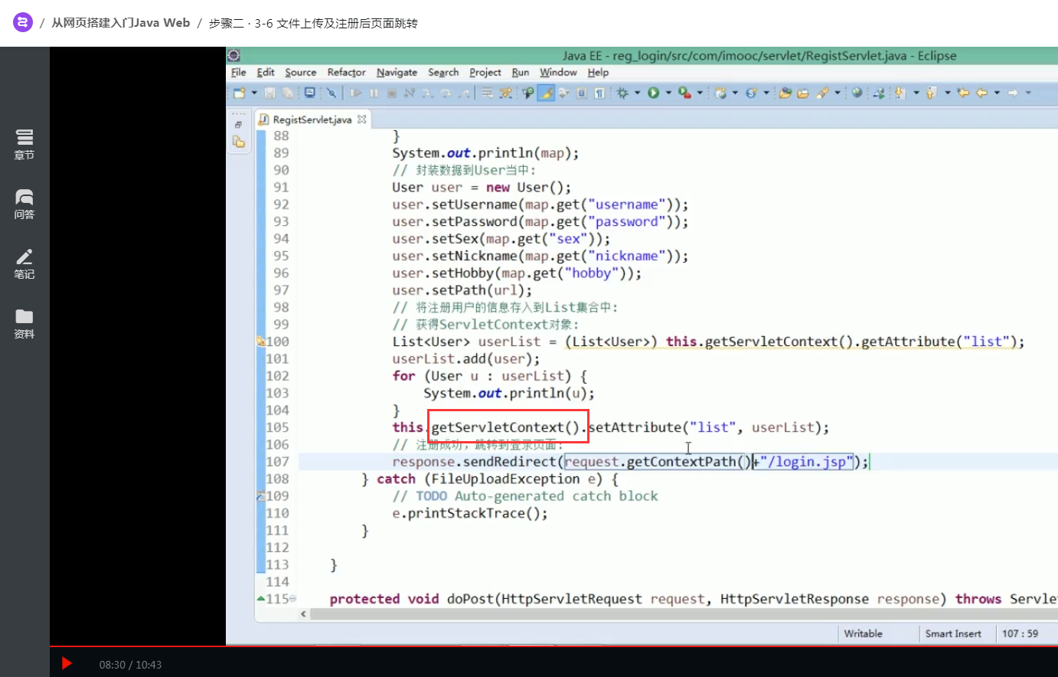Go to 从网页搭建入门Java Web course link
The height and width of the screenshot is (677, 1058).
click(120, 23)
